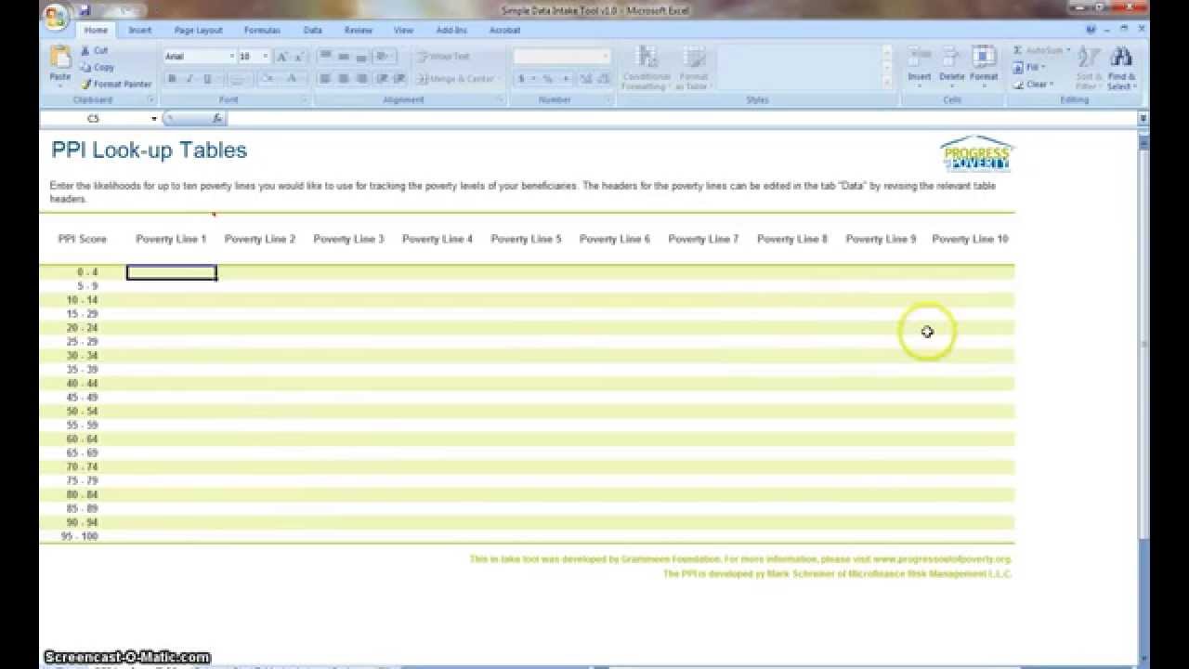Open the Clipboard dialog launcher
Viewport: 1189px width, 669px height.
coord(150,99)
